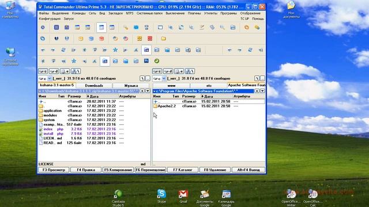
Task: Open the right panel drive selector dropdown
Action: coord(164,78)
